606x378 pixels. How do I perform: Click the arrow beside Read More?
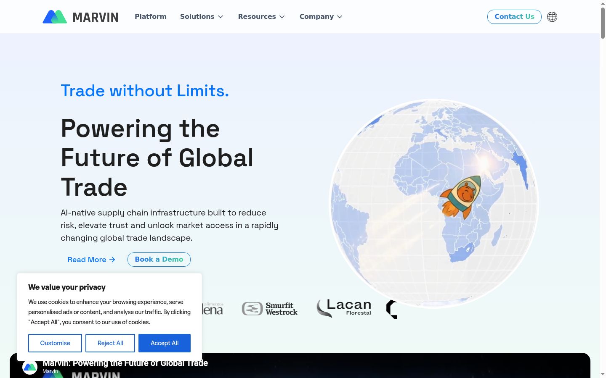pyautogui.click(x=112, y=260)
